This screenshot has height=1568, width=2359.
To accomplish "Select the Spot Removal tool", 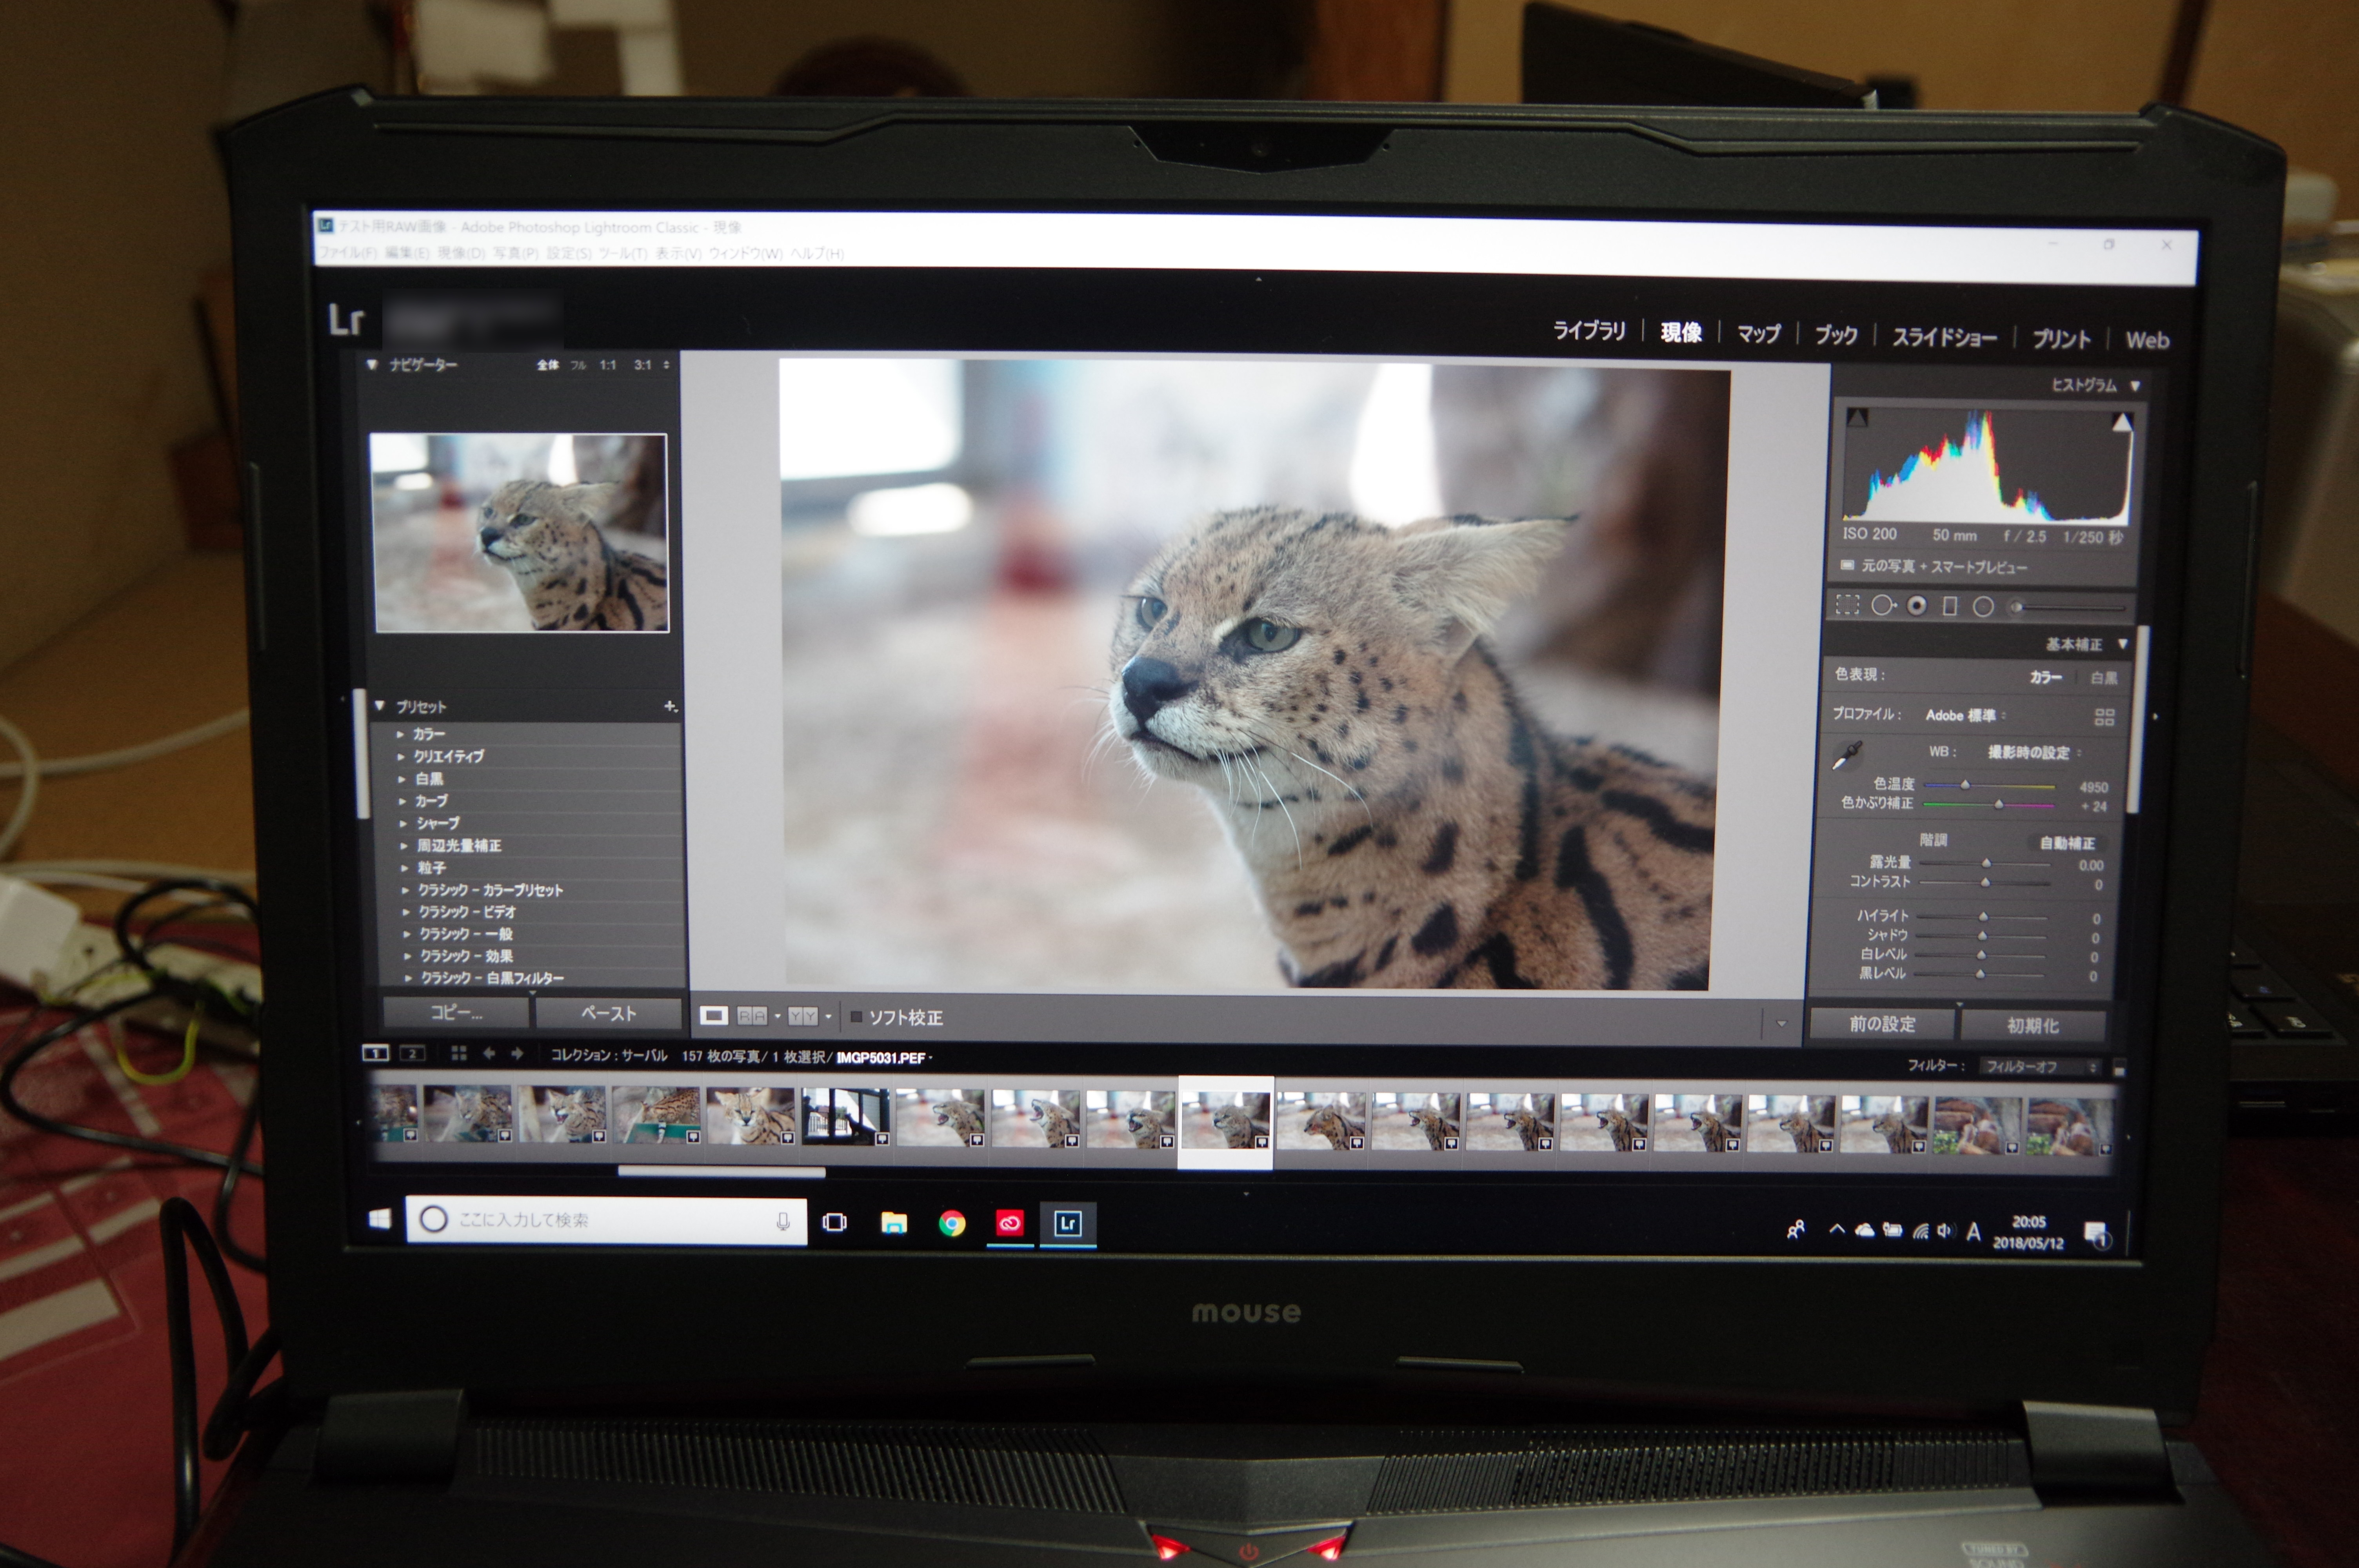I will [1882, 605].
